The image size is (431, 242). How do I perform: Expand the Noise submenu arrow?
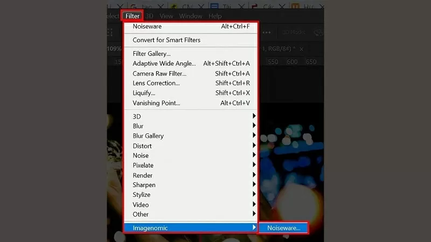(x=254, y=155)
